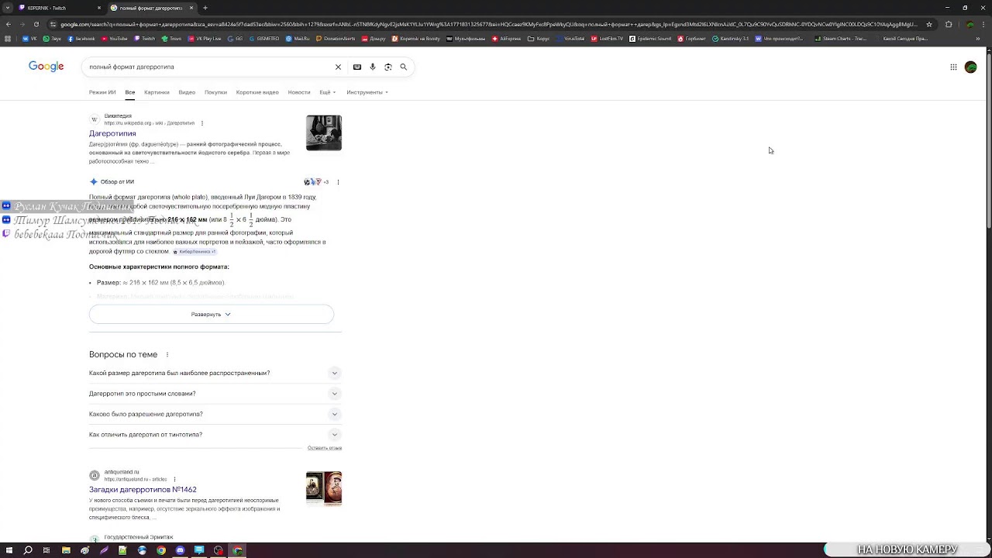Expand 'Какой размер дагеротипа был наиболее распространенным?'
Viewport: 992px width, 558px height.
click(214, 373)
